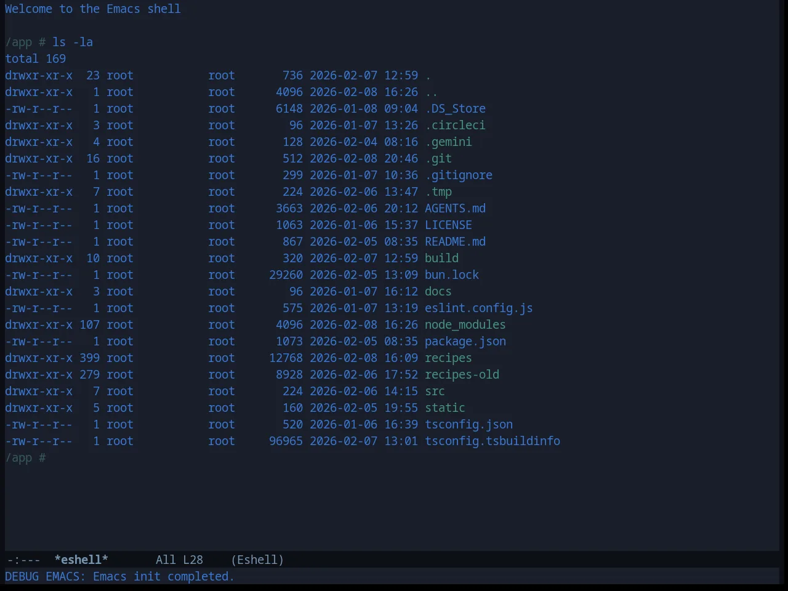Select the static directory name
Image resolution: width=788 pixels, height=591 pixels.
pyautogui.click(x=445, y=408)
